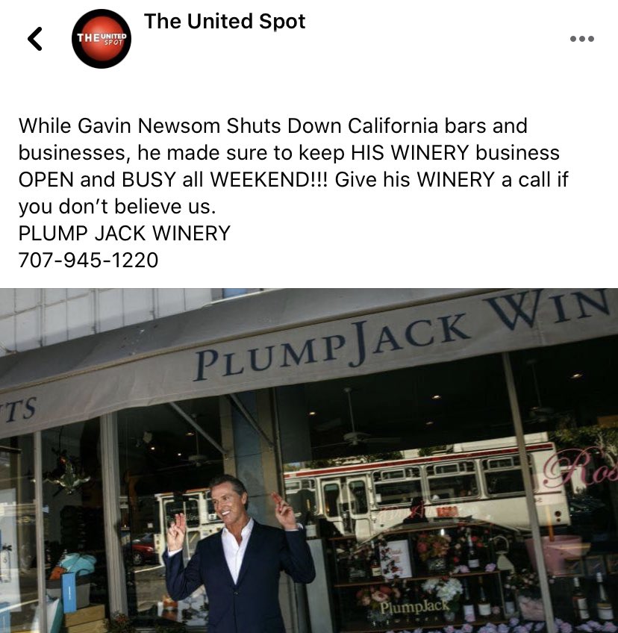
Task: Tap the PLUMP JACK WINERY text line
Action: click(x=125, y=234)
